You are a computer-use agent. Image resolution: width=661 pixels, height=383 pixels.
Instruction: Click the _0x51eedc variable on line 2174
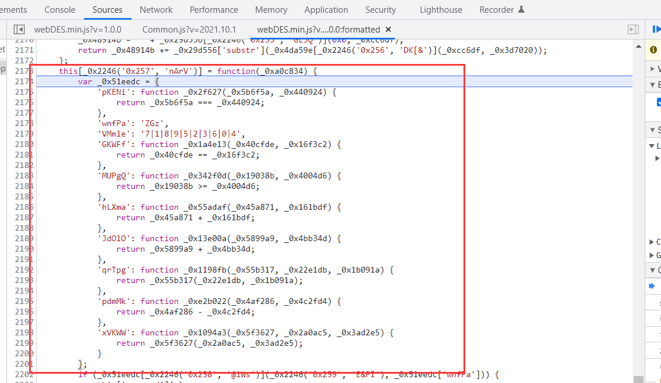click(x=118, y=82)
